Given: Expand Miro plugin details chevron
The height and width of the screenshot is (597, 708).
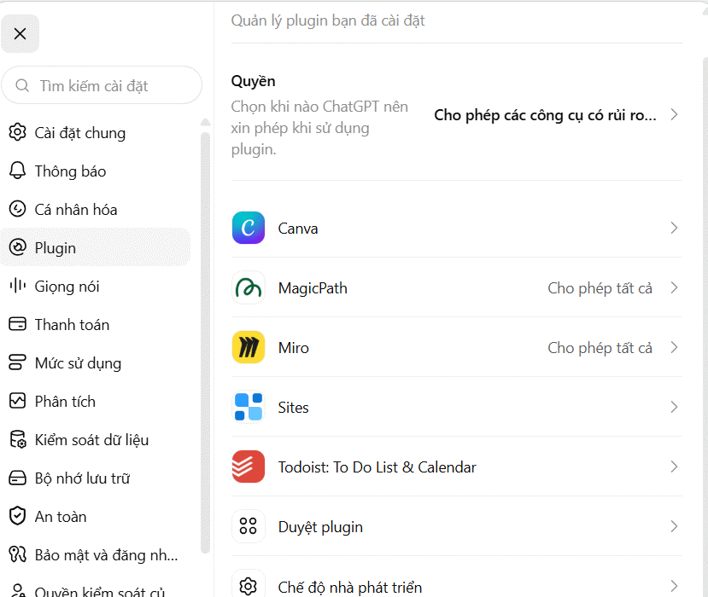Looking at the screenshot, I should [x=674, y=347].
